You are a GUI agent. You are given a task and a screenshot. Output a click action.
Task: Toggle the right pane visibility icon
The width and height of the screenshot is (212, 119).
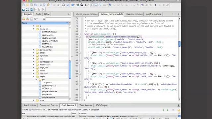100,5
